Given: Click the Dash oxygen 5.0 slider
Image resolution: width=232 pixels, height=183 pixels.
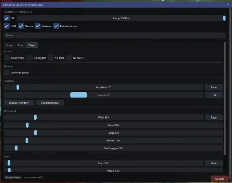Looking at the screenshot, I should (113, 148).
